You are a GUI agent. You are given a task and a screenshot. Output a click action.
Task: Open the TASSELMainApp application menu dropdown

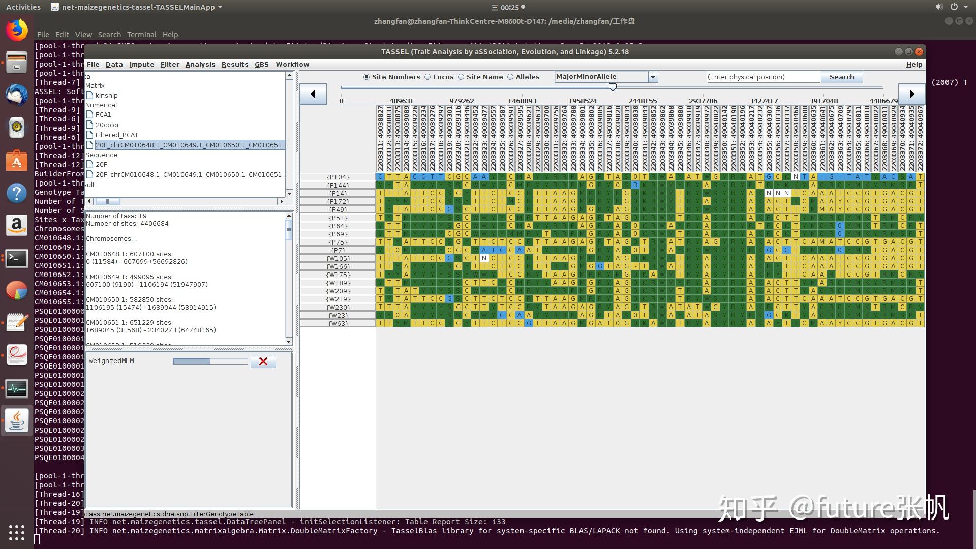(x=220, y=7)
